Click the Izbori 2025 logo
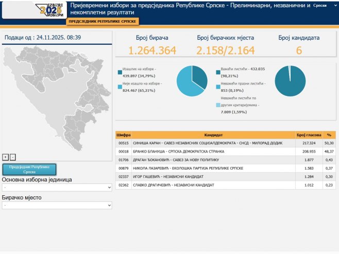The height and width of the screenshot is (254, 339). (x=50, y=9)
